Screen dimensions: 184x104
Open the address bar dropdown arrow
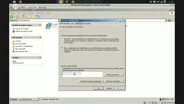[166, 20]
